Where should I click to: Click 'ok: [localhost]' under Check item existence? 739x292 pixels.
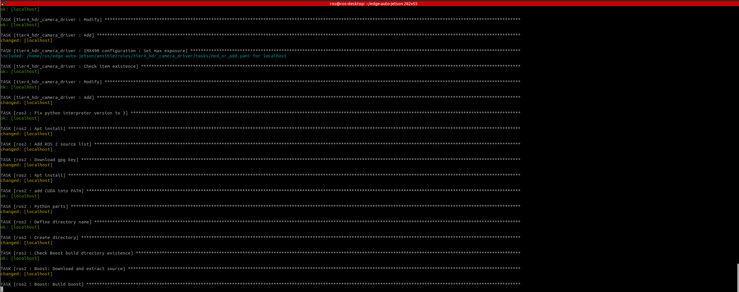point(20,71)
